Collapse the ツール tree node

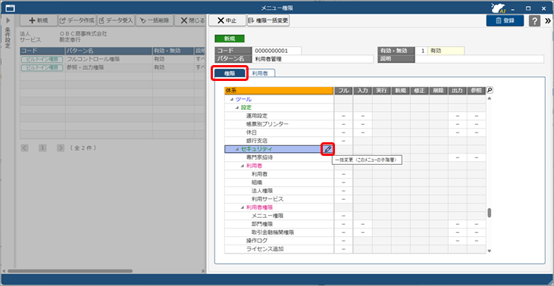click(x=232, y=99)
